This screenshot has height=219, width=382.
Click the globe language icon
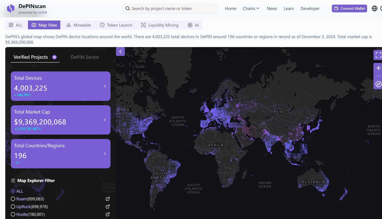pos(375,9)
